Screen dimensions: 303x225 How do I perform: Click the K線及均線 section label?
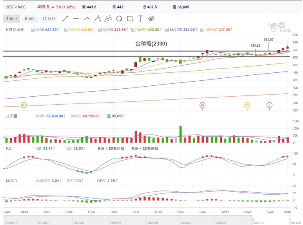[15, 30]
